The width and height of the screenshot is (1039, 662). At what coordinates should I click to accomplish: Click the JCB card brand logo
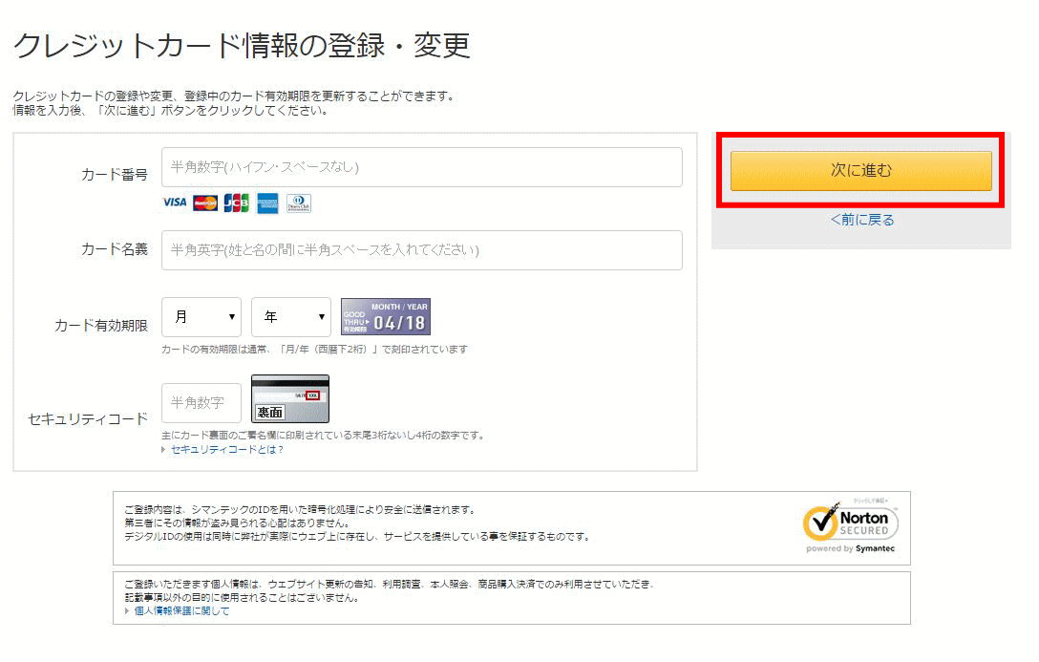(236, 203)
